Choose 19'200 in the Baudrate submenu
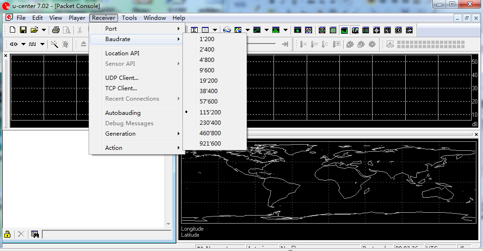This screenshot has height=251, width=483. 215,81
